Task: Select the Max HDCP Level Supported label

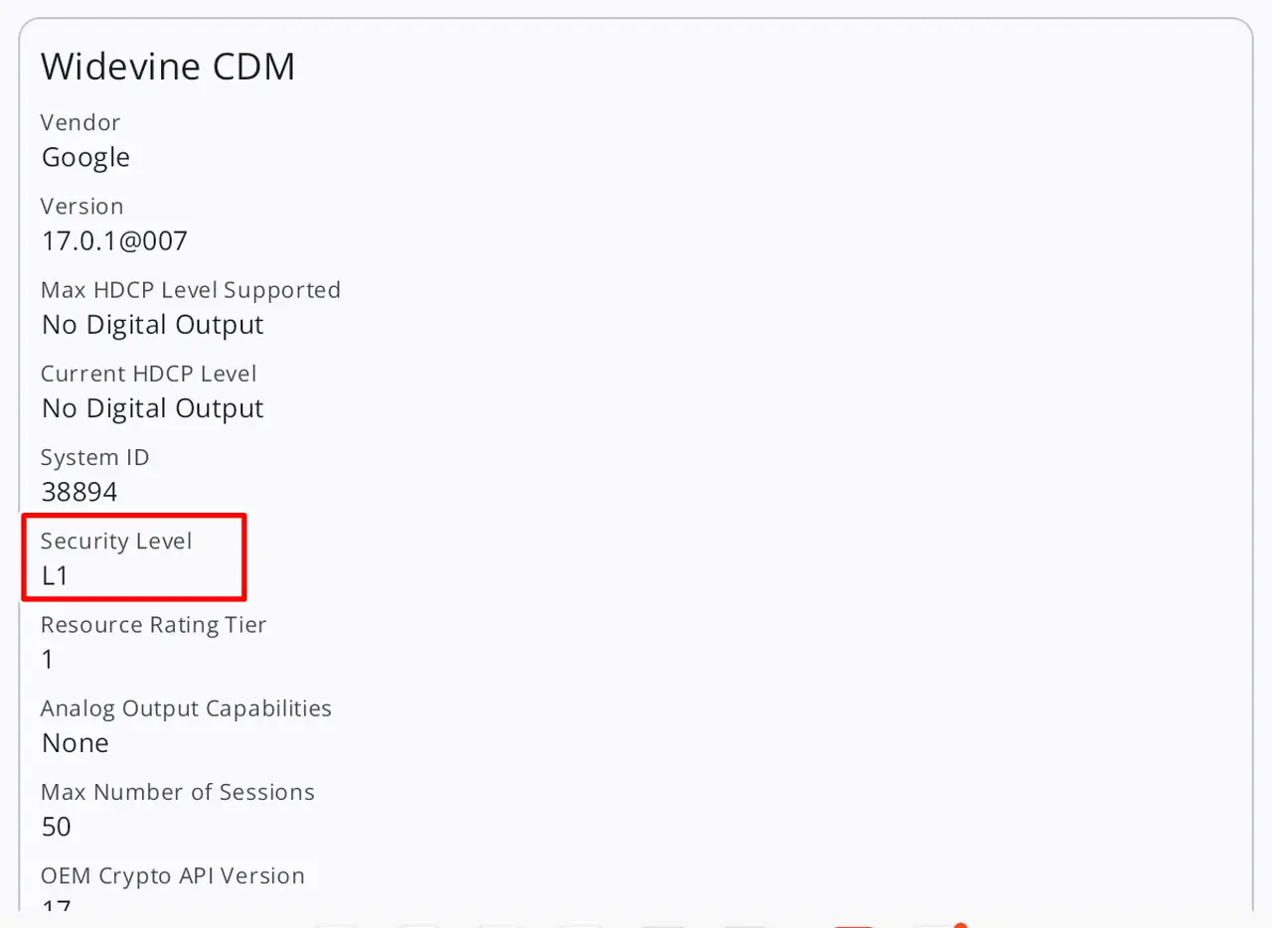Action: pyautogui.click(x=191, y=290)
